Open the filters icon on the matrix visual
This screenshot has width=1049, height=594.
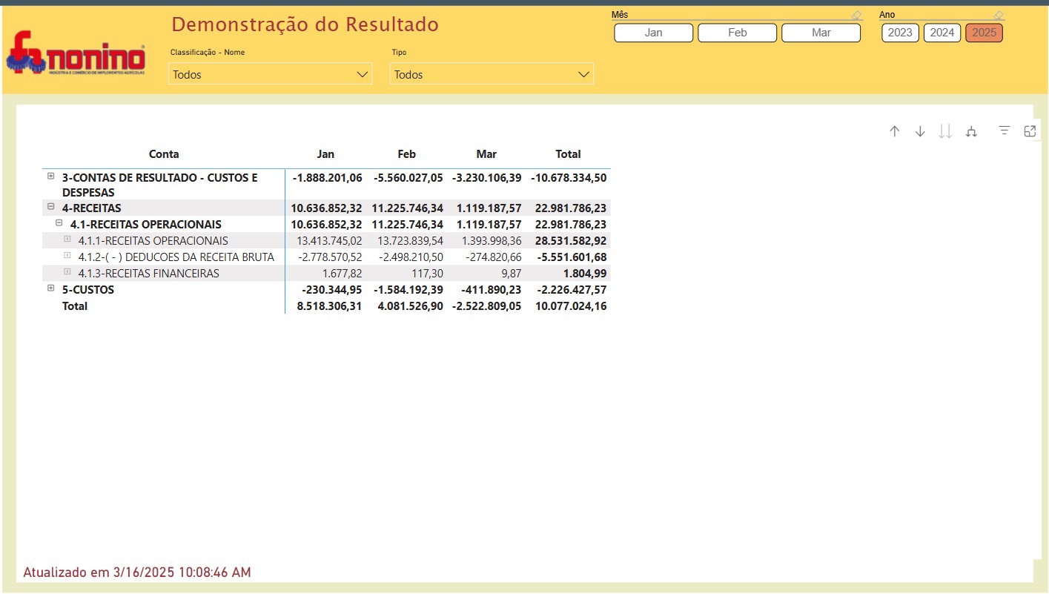pos(1005,131)
